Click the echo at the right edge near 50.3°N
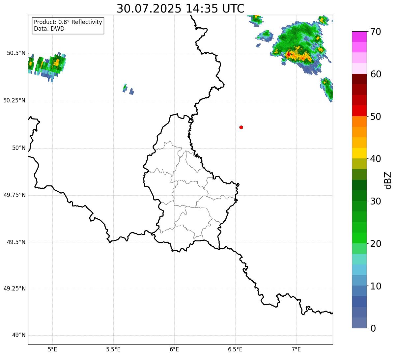The height and width of the screenshot is (356, 396). (326, 89)
